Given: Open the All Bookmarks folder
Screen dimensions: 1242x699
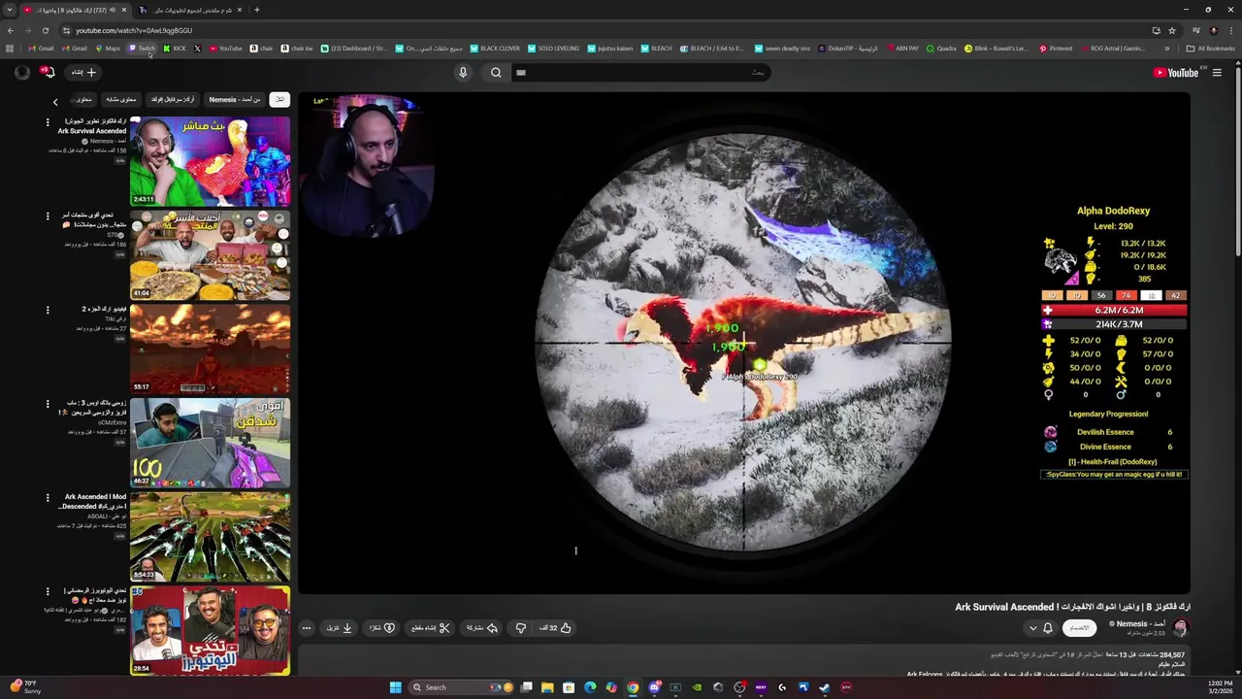Looking at the screenshot, I should pos(1210,49).
